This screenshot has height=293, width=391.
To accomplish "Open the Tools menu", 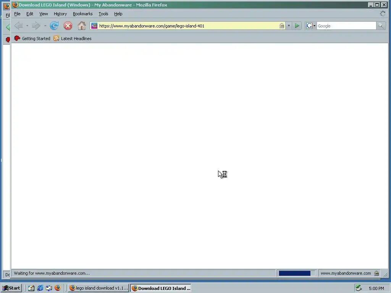I will pyautogui.click(x=103, y=14).
